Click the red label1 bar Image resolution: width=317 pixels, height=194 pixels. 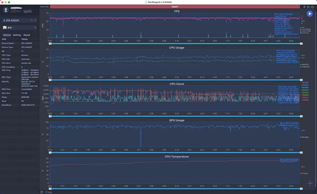click(x=175, y=7)
